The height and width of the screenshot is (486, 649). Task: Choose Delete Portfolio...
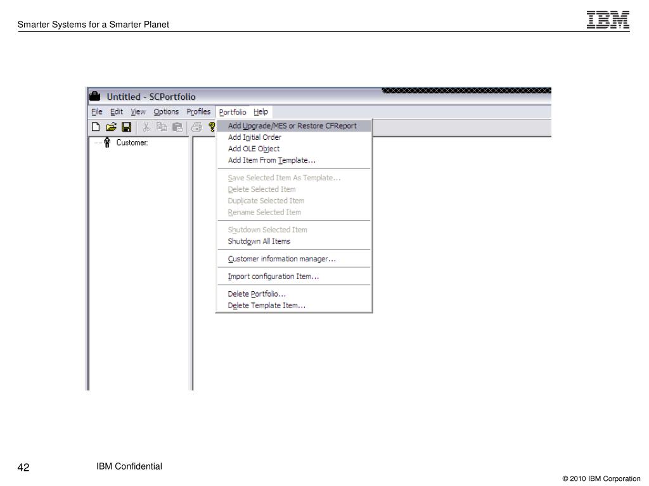[293, 294]
